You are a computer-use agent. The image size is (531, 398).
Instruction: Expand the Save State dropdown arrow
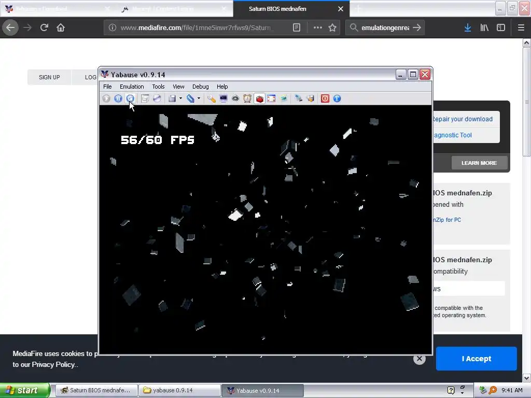point(180,98)
